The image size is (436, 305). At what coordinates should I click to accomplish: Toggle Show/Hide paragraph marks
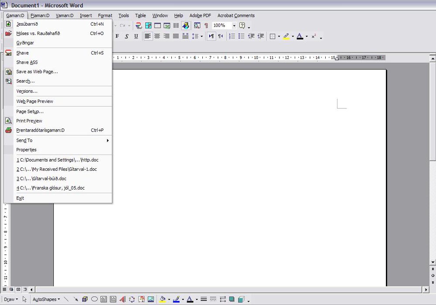coord(206,26)
